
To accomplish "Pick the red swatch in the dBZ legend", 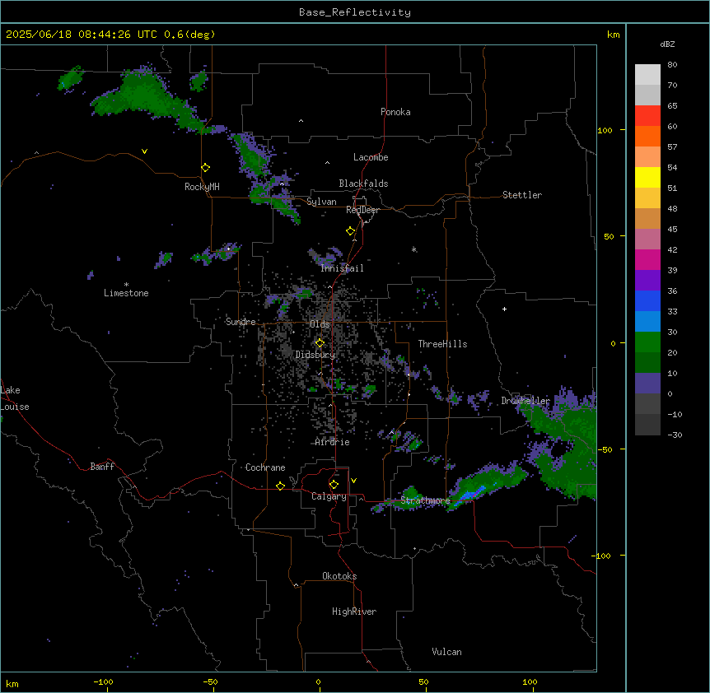I will click(x=647, y=116).
